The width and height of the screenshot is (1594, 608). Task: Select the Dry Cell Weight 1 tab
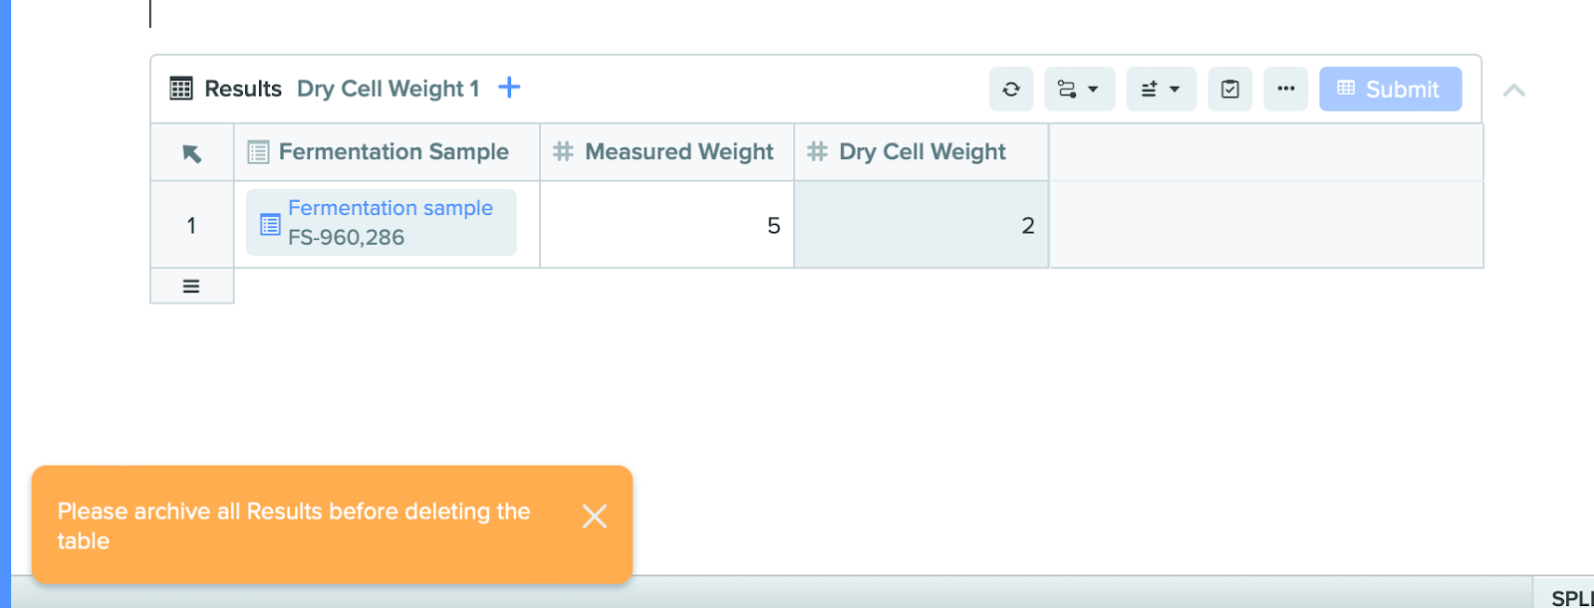click(x=388, y=89)
